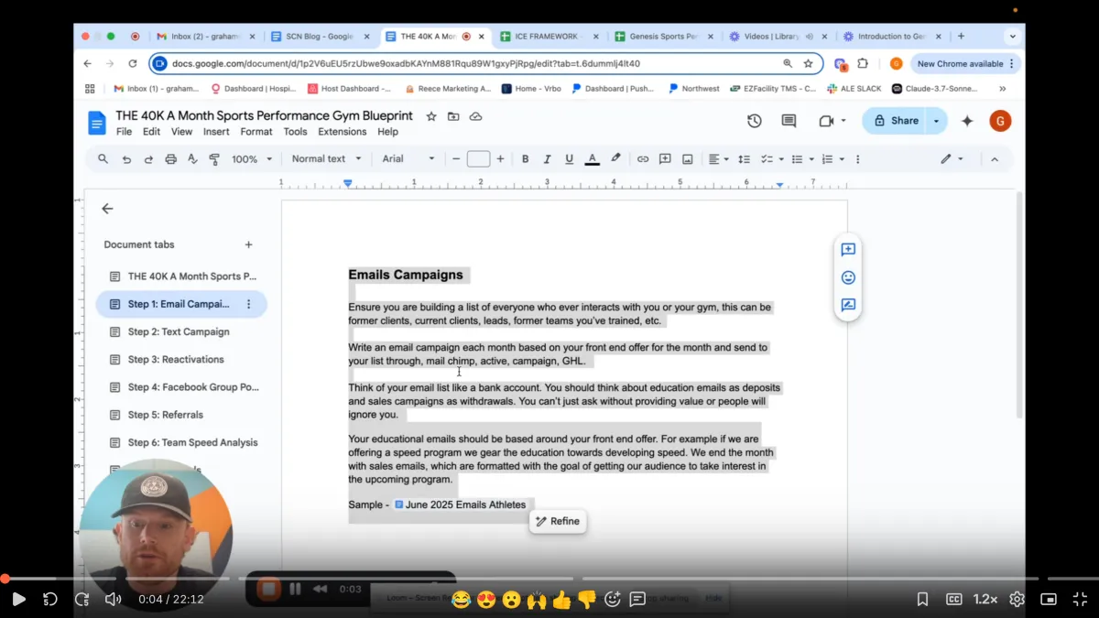Collapse the document tabs sidebar with back arrow
The width and height of the screenshot is (1099, 618).
pyautogui.click(x=107, y=209)
